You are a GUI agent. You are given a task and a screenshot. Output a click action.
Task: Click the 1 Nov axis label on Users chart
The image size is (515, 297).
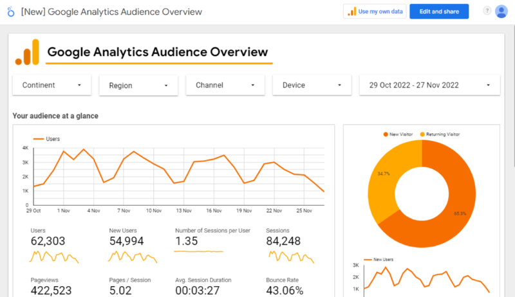click(x=63, y=211)
